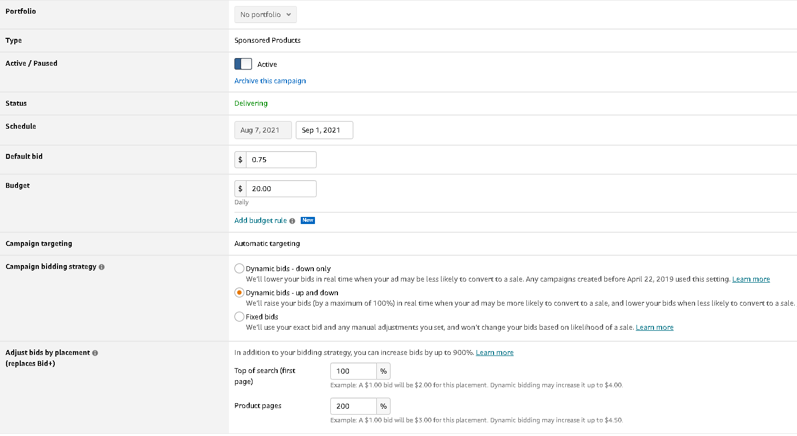
Task: Click Archive this campaign link
Action: pos(270,81)
